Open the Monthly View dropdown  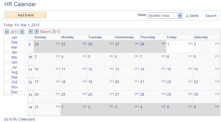(x=165, y=16)
